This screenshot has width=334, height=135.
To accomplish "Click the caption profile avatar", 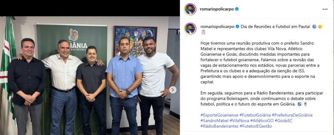I will pos(190,29).
